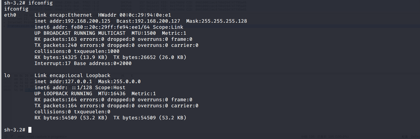Click the Interrupt:17 Base address line

83,63
